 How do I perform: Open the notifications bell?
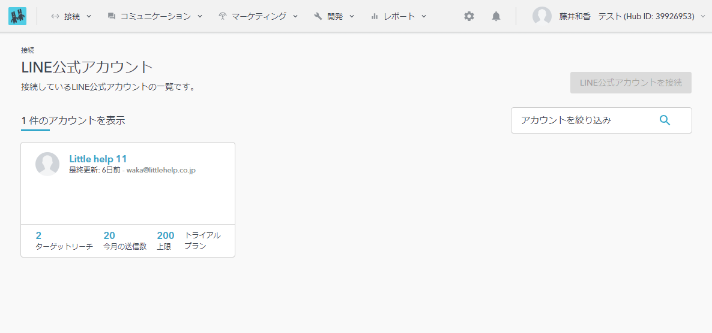click(496, 16)
